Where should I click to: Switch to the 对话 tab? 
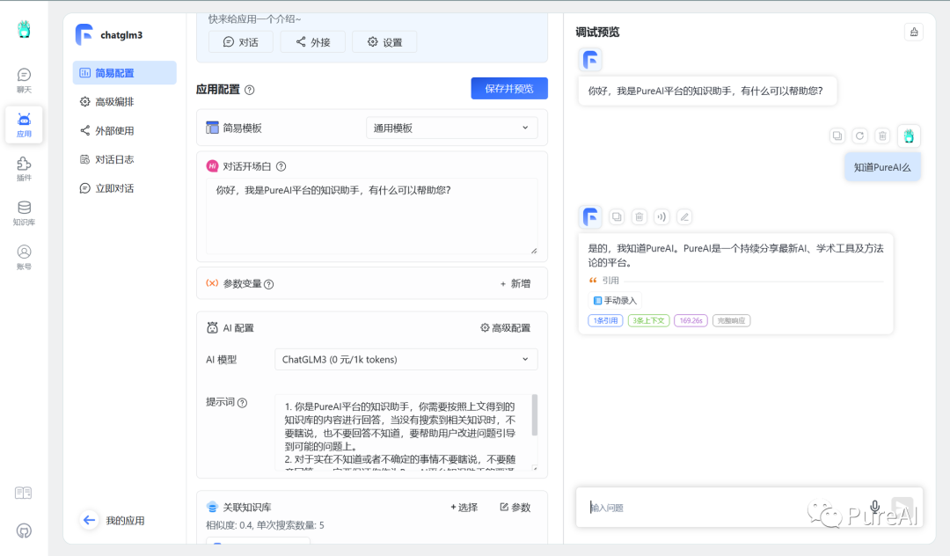240,41
